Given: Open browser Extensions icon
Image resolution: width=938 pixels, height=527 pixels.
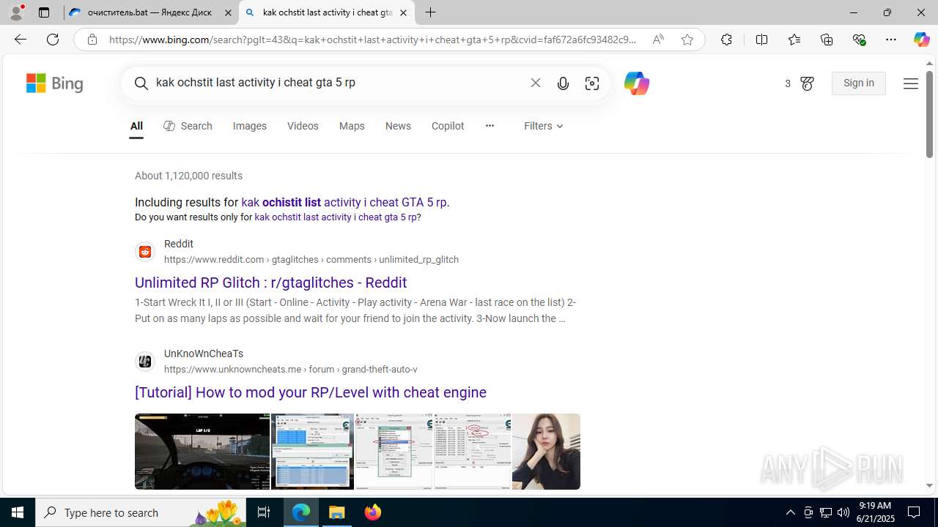Looking at the screenshot, I should click(726, 40).
